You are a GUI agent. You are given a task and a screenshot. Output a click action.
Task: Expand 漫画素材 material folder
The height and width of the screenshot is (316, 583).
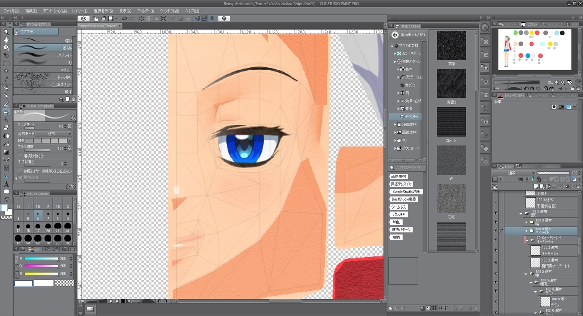coord(395,124)
